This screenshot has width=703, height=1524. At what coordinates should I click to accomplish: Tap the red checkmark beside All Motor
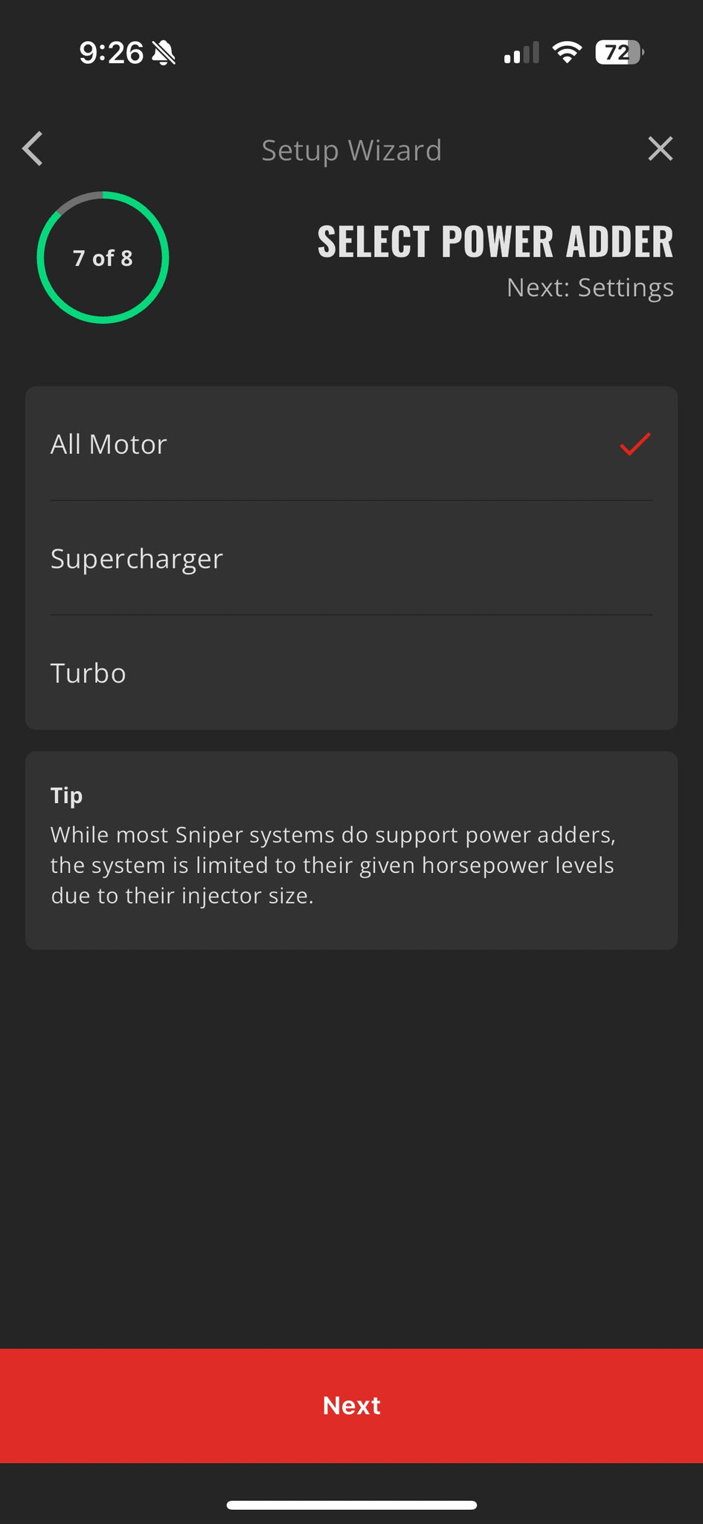pos(635,444)
